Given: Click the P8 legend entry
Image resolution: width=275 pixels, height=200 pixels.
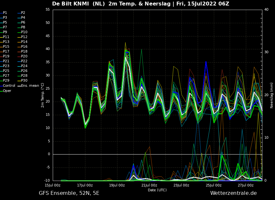Looking at the screenshot, I should tap(21, 27).
